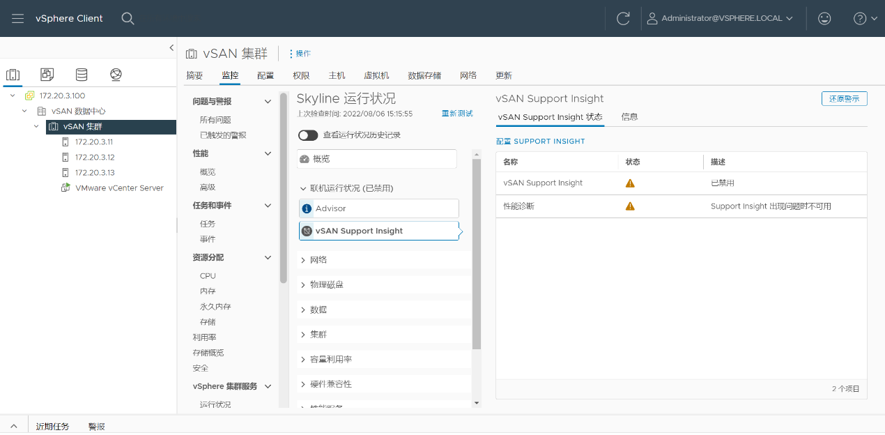This screenshot has height=435, width=885.
Task: Click host icon for 172.20.3.13
Action: (66, 172)
